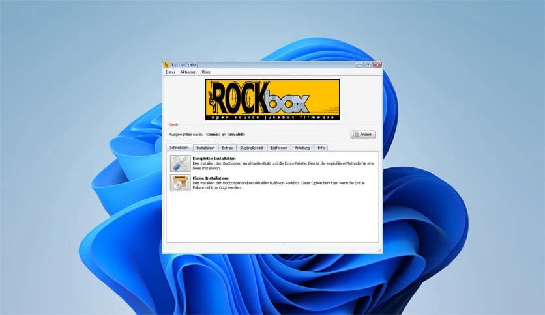This screenshot has width=545, height=315.
Task: Click the Ausgewähltes Gerät label
Action: coord(186,134)
